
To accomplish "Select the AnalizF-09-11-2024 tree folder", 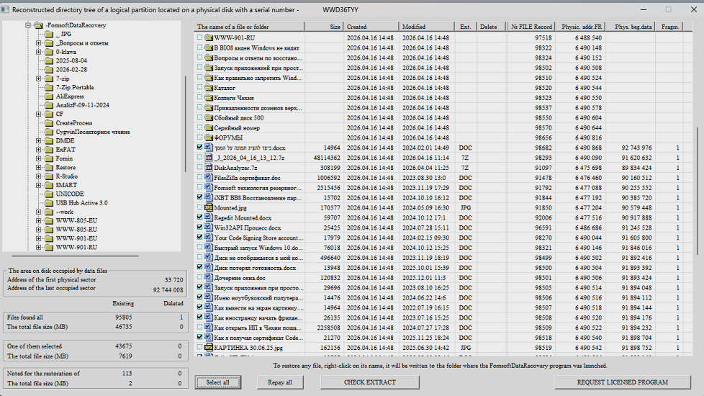I will pos(83,105).
